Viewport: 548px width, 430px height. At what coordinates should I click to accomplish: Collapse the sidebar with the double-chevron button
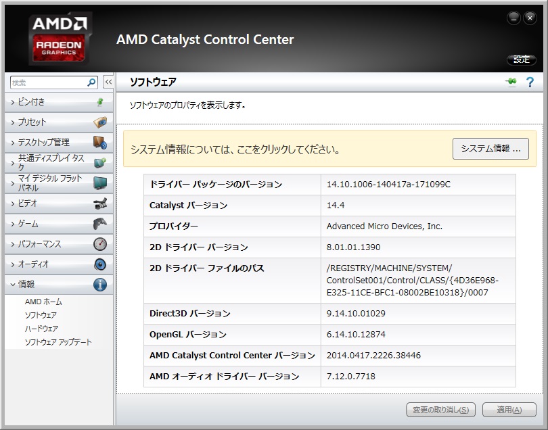pos(108,82)
